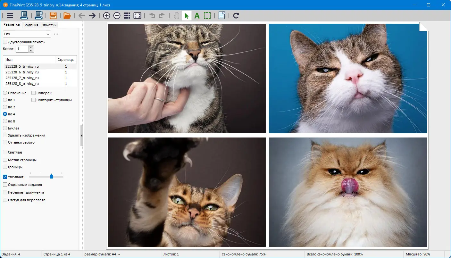Check the Отдельные задания checkbox

tap(5, 185)
